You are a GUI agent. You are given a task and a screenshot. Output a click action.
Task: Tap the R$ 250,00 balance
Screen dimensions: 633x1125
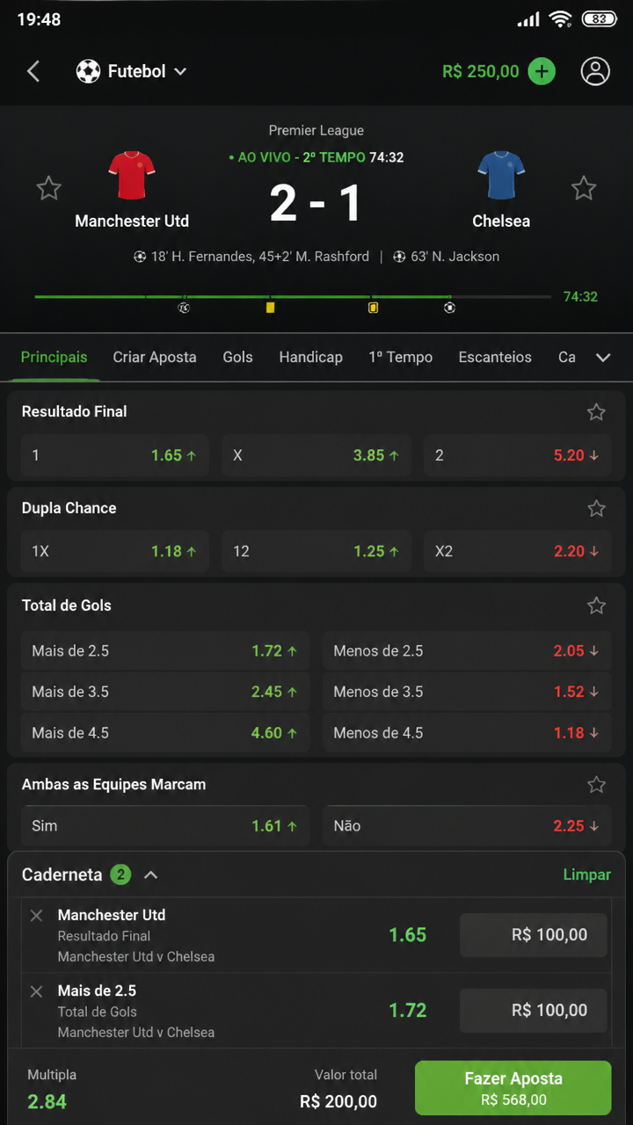click(x=481, y=71)
